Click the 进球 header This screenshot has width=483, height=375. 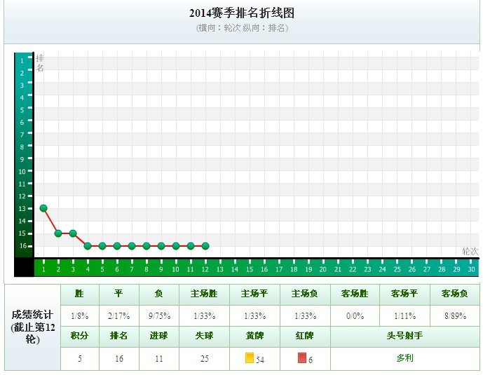(x=159, y=336)
